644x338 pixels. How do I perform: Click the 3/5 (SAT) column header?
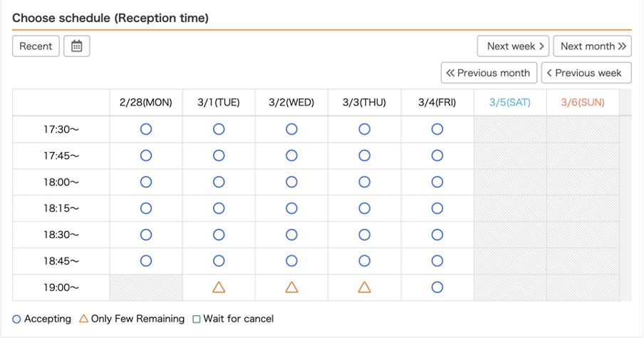(509, 103)
